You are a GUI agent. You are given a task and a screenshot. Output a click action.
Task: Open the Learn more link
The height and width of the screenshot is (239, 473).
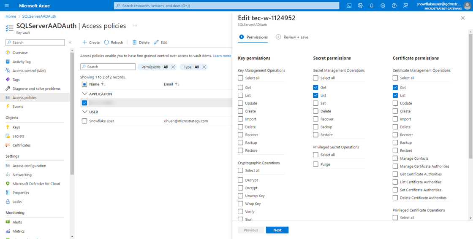(x=222, y=56)
